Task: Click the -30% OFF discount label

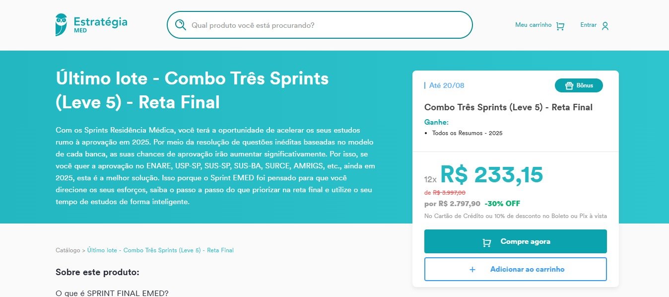Action: pos(502,204)
